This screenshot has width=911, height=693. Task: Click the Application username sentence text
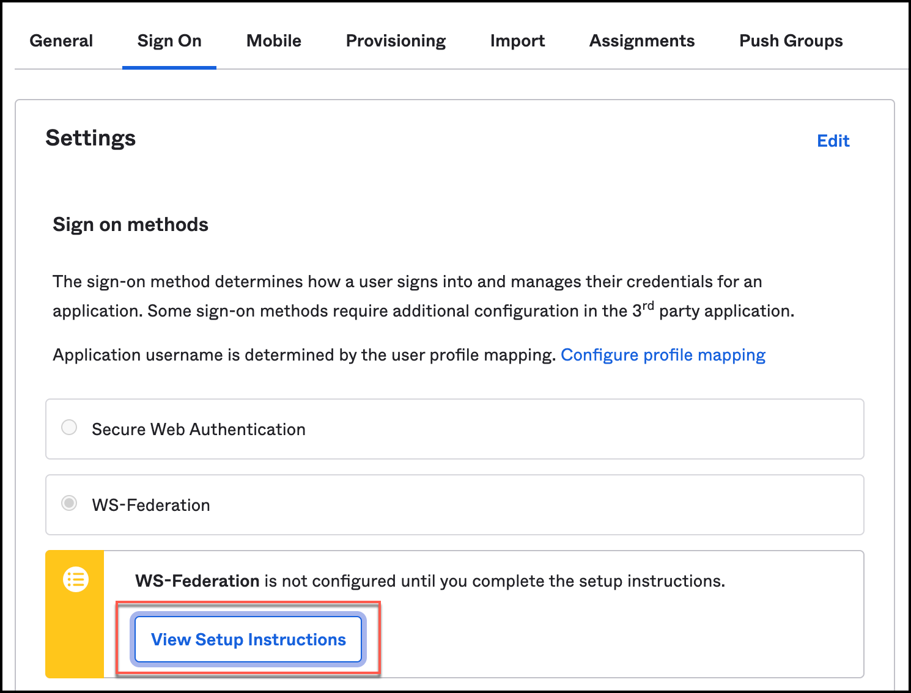304,355
